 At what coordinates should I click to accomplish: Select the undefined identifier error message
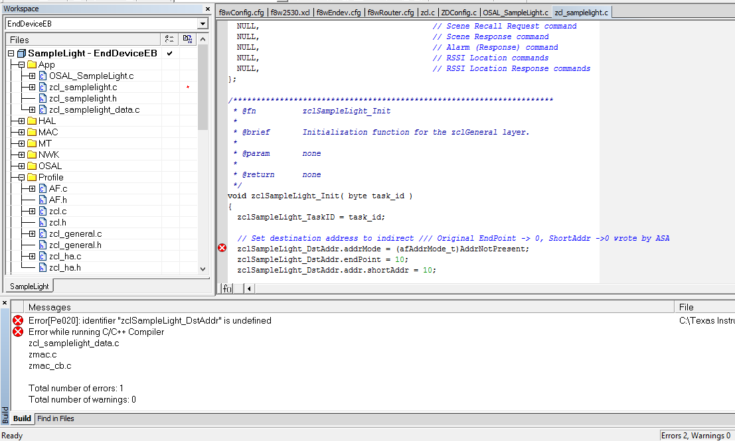click(150, 320)
